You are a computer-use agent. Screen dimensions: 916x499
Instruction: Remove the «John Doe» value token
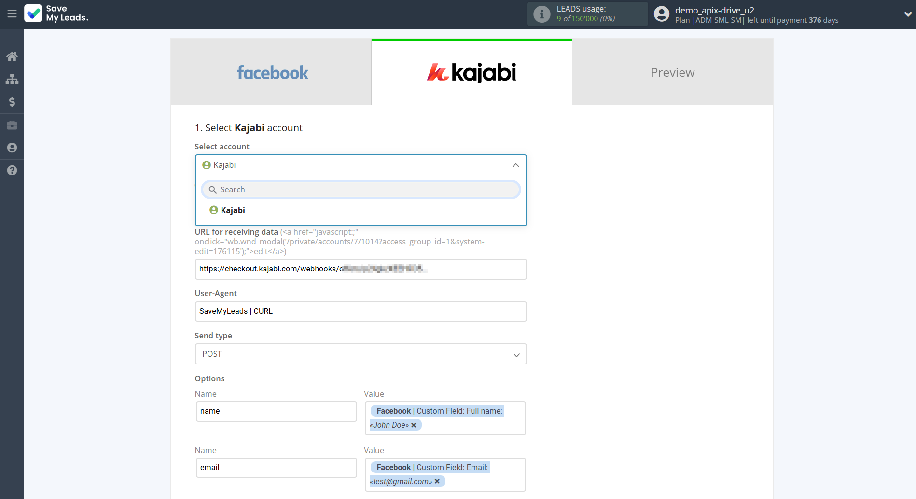(x=414, y=425)
